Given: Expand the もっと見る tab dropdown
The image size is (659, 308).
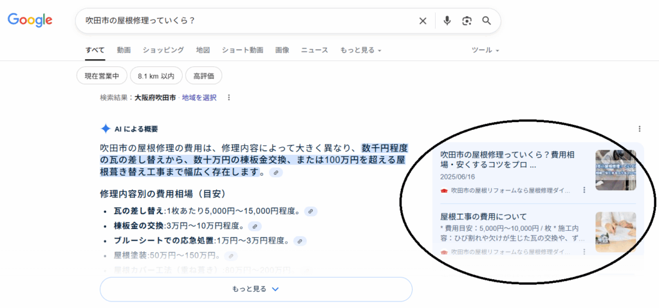Looking at the screenshot, I should pos(360,50).
